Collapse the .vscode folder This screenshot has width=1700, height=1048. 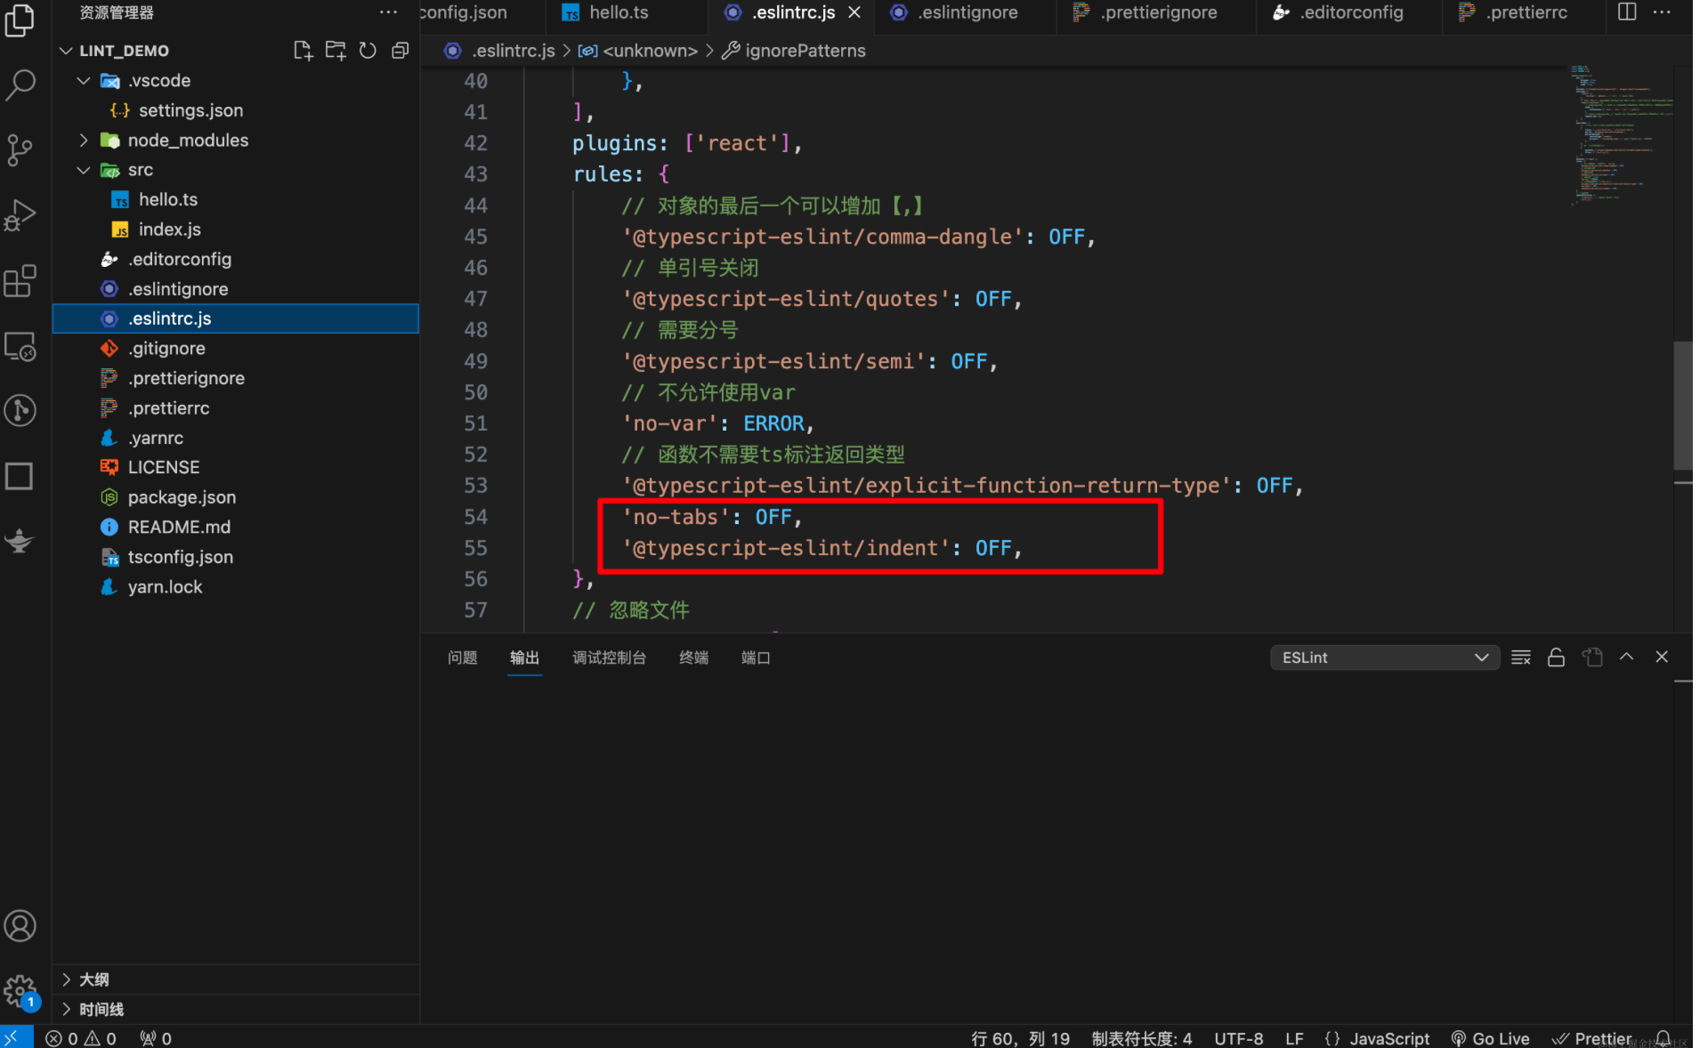pos(84,81)
